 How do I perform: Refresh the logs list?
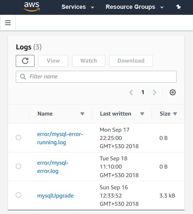click(x=25, y=61)
